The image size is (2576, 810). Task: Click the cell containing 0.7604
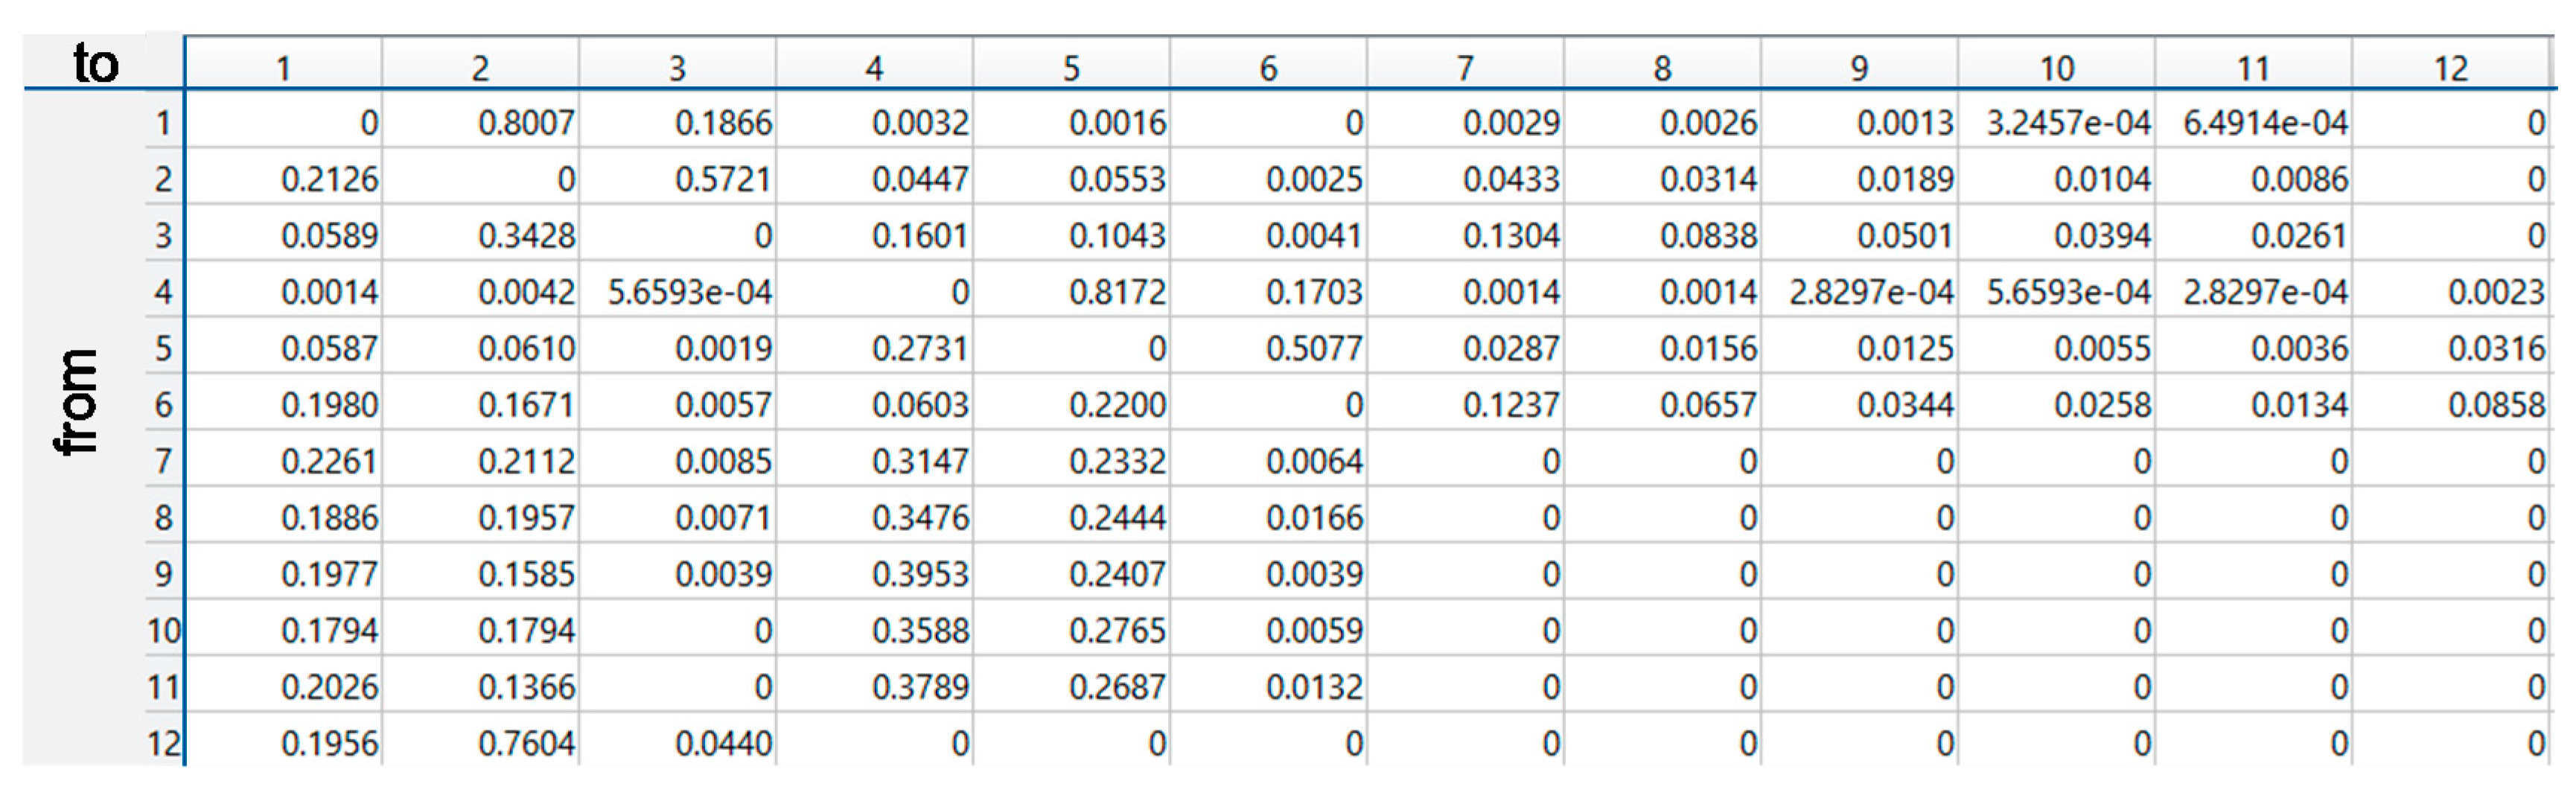click(526, 744)
